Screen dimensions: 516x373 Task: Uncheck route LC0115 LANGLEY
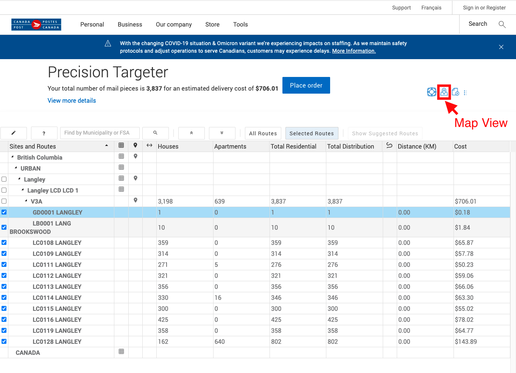(x=4, y=309)
